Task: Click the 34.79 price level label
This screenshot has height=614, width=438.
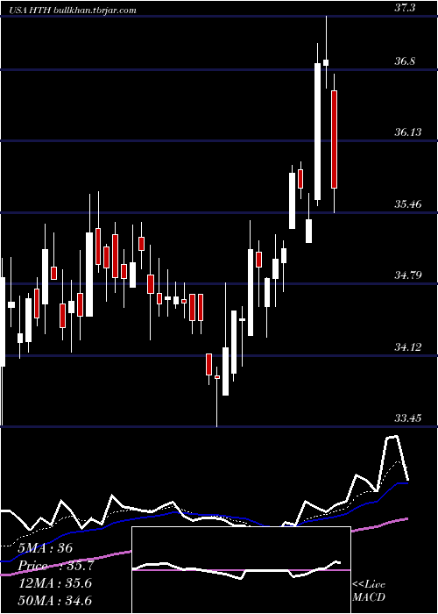Action: click(408, 275)
